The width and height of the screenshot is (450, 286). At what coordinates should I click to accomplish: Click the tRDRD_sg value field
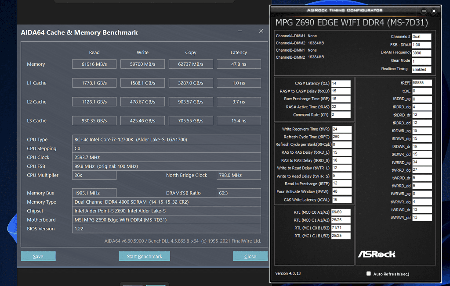click(422, 99)
